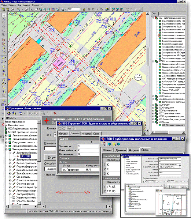
Task: Open the Правка menu
Action: 12,5
